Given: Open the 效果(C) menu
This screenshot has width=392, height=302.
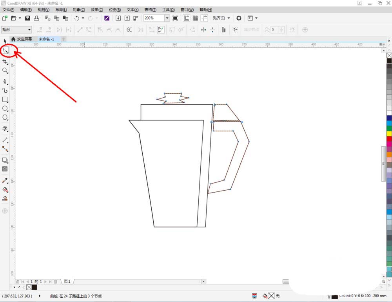Looking at the screenshot, I should pos(97,10).
